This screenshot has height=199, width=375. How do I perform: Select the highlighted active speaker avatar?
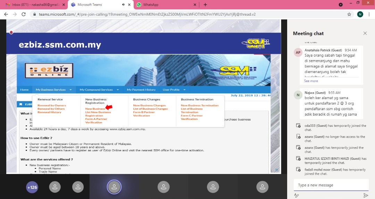[114, 187]
